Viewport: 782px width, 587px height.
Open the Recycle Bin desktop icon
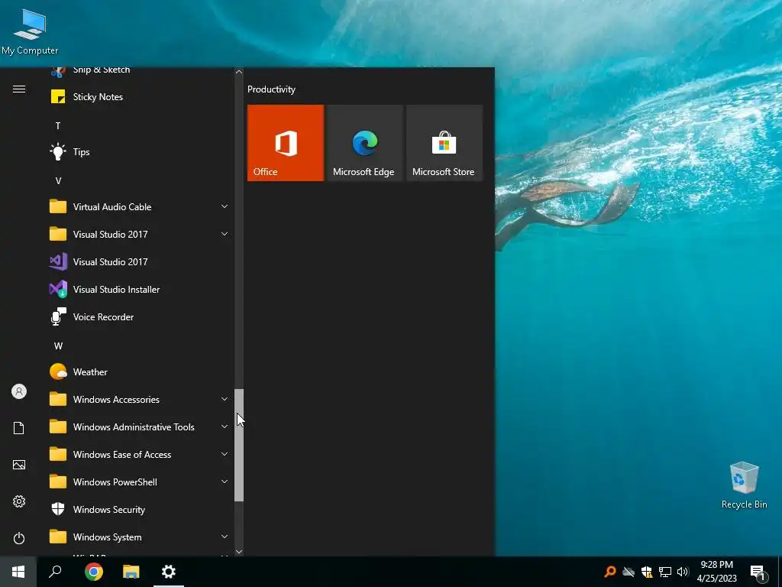click(x=744, y=485)
